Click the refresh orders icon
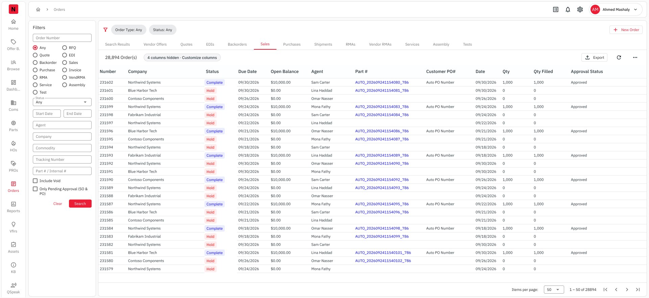The image size is (649, 298). coord(619,57)
